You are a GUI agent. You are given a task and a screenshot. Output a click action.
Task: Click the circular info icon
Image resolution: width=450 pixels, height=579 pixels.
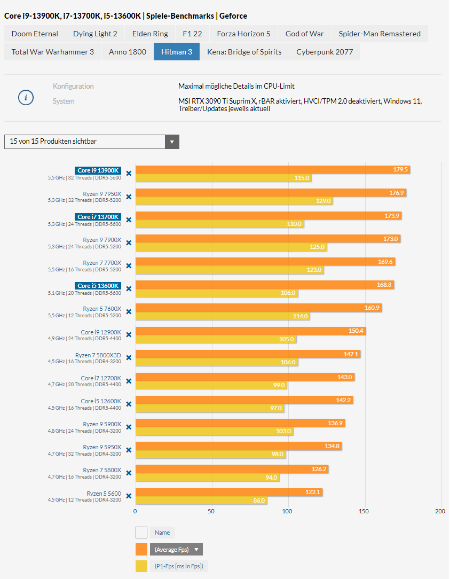point(26,98)
